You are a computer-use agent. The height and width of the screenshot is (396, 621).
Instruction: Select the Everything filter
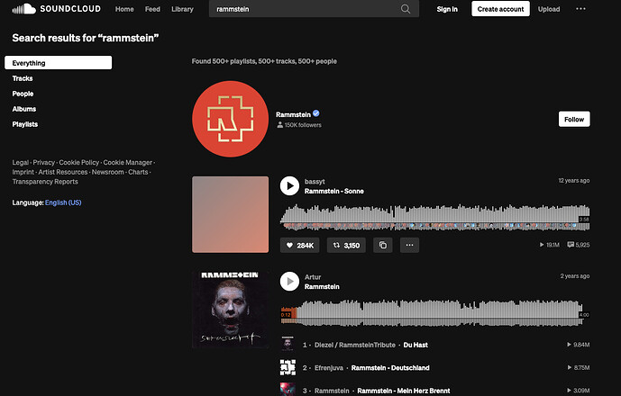(x=59, y=62)
